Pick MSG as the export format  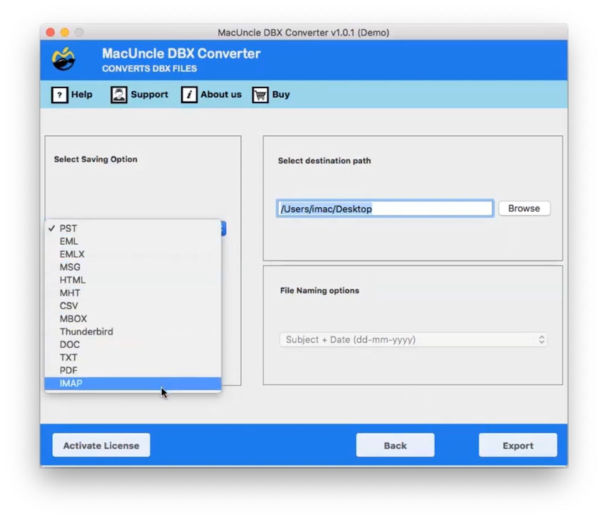click(x=69, y=266)
